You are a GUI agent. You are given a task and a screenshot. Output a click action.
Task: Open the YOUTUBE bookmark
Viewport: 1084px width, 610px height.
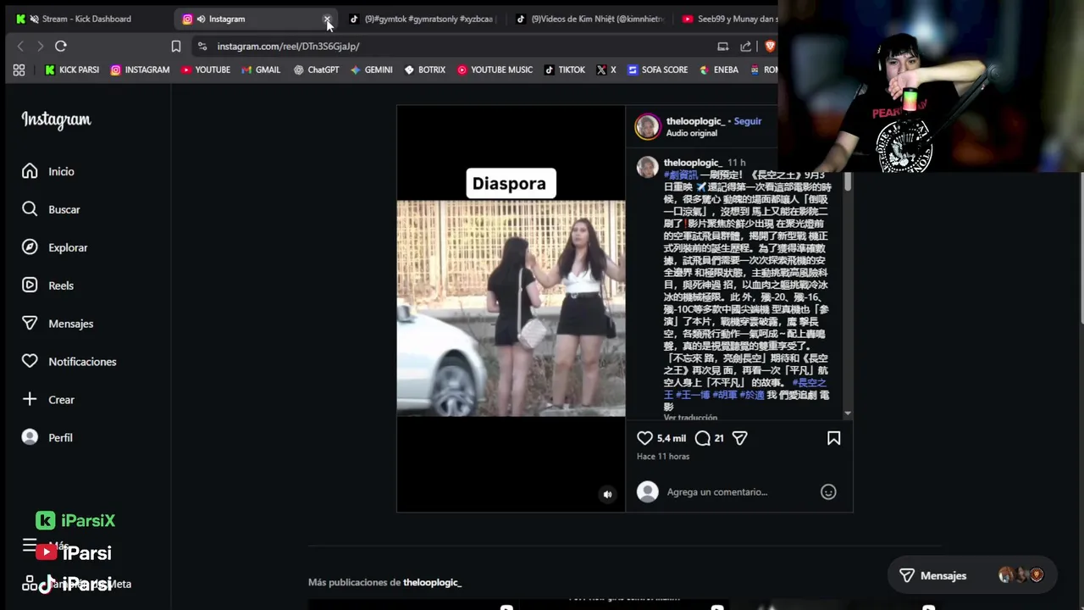205,69
